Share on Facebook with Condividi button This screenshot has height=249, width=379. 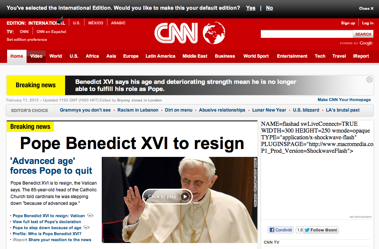coord(281,230)
